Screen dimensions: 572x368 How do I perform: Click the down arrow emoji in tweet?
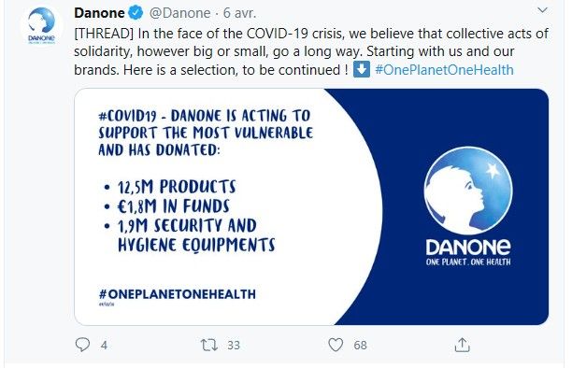pyautogui.click(x=362, y=69)
